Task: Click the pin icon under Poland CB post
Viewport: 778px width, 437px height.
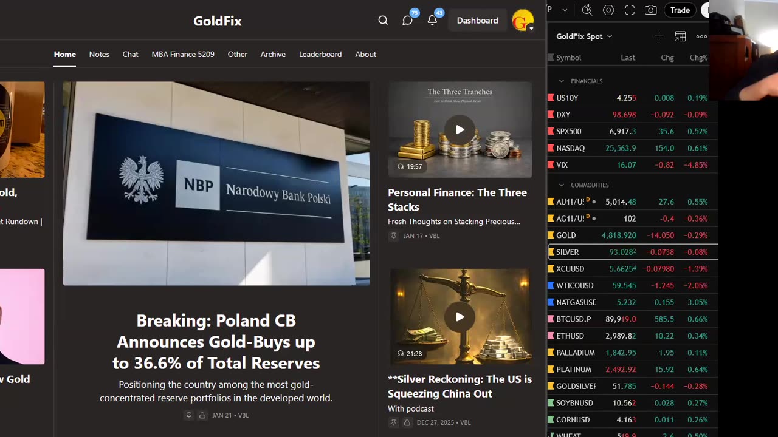Action: point(188,415)
